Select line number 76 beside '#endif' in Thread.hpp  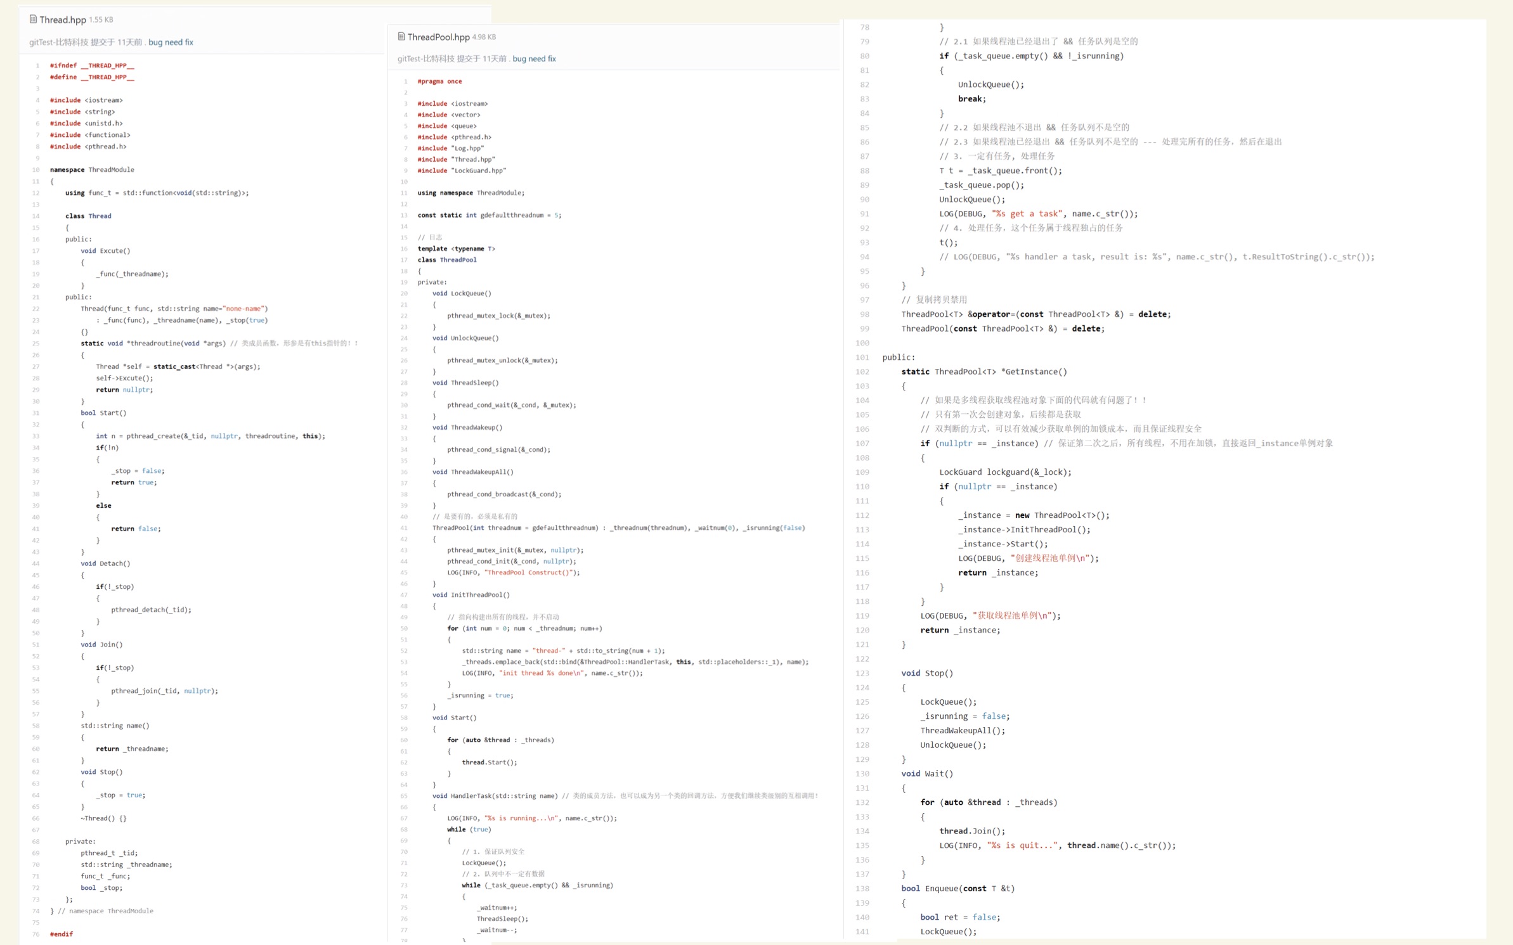click(36, 934)
